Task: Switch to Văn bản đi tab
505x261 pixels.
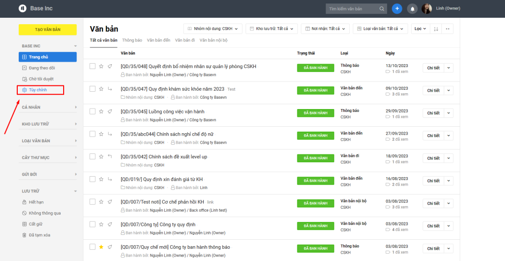Action: 185,40
